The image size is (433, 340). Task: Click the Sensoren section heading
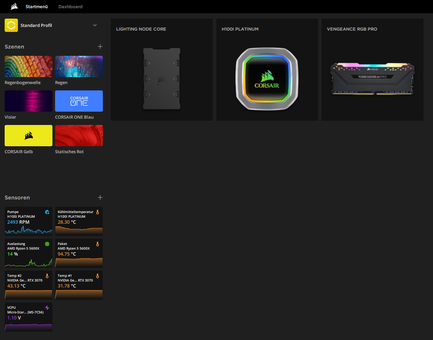click(17, 197)
